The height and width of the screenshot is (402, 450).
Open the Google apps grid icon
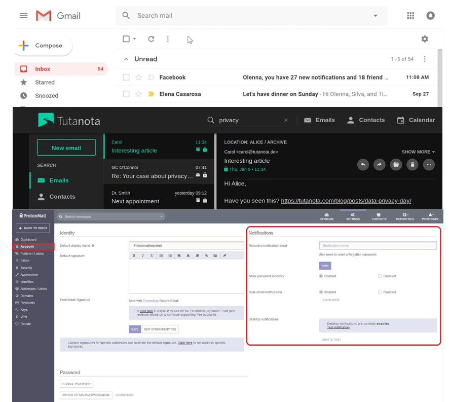(x=410, y=16)
